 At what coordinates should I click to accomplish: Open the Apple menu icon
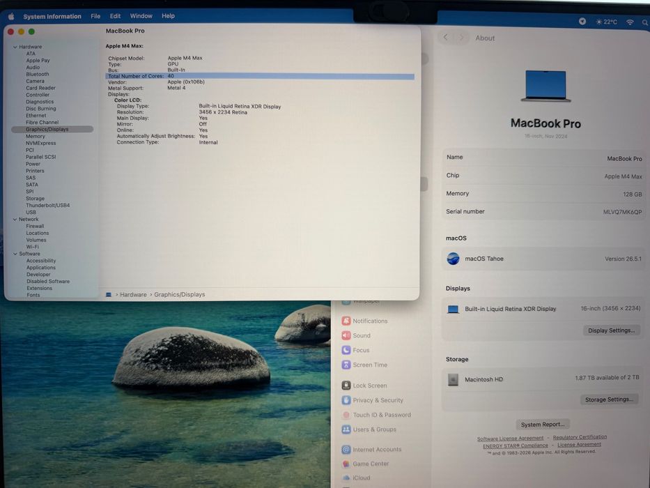(11, 16)
